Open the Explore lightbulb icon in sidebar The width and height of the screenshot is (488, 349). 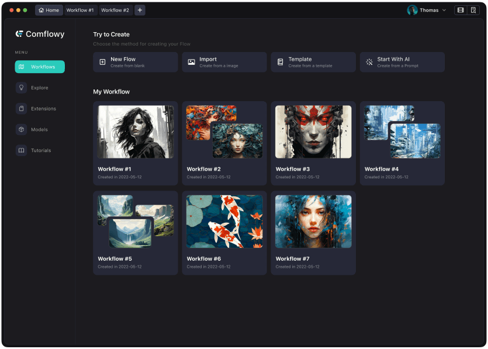click(22, 88)
